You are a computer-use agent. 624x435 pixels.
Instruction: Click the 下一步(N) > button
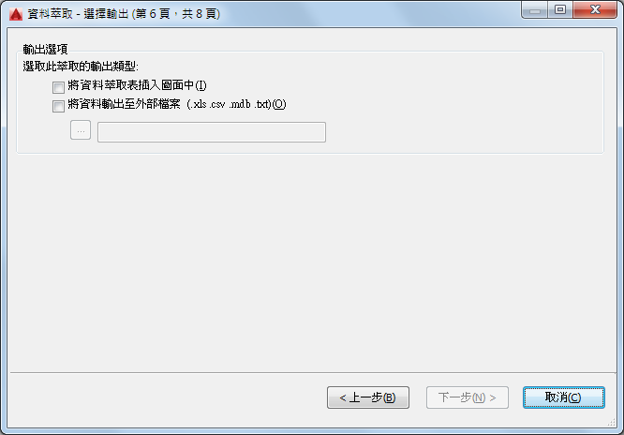pyautogui.click(x=468, y=397)
